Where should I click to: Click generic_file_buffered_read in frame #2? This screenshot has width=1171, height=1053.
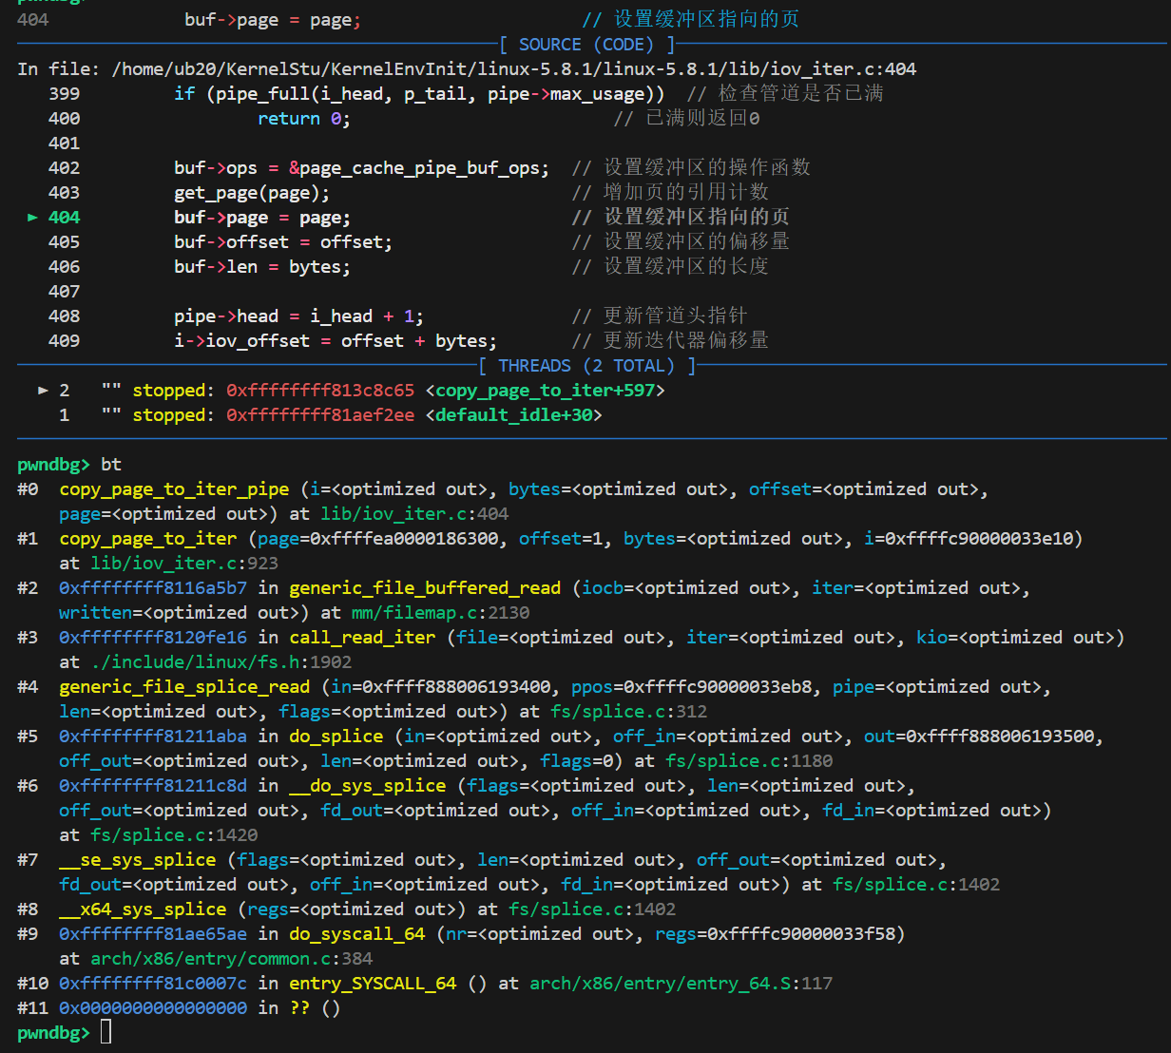425,588
